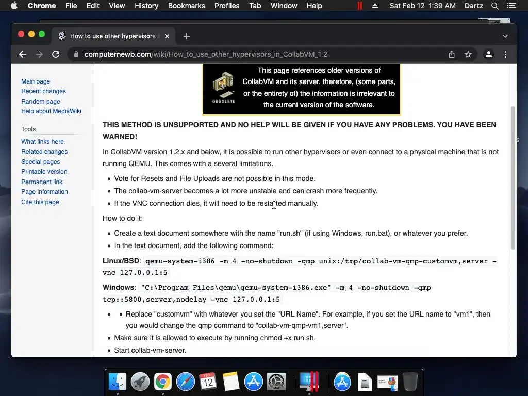The image size is (528, 396).
Task: Open Google Chrome from the Dock
Action: coord(162,382)
